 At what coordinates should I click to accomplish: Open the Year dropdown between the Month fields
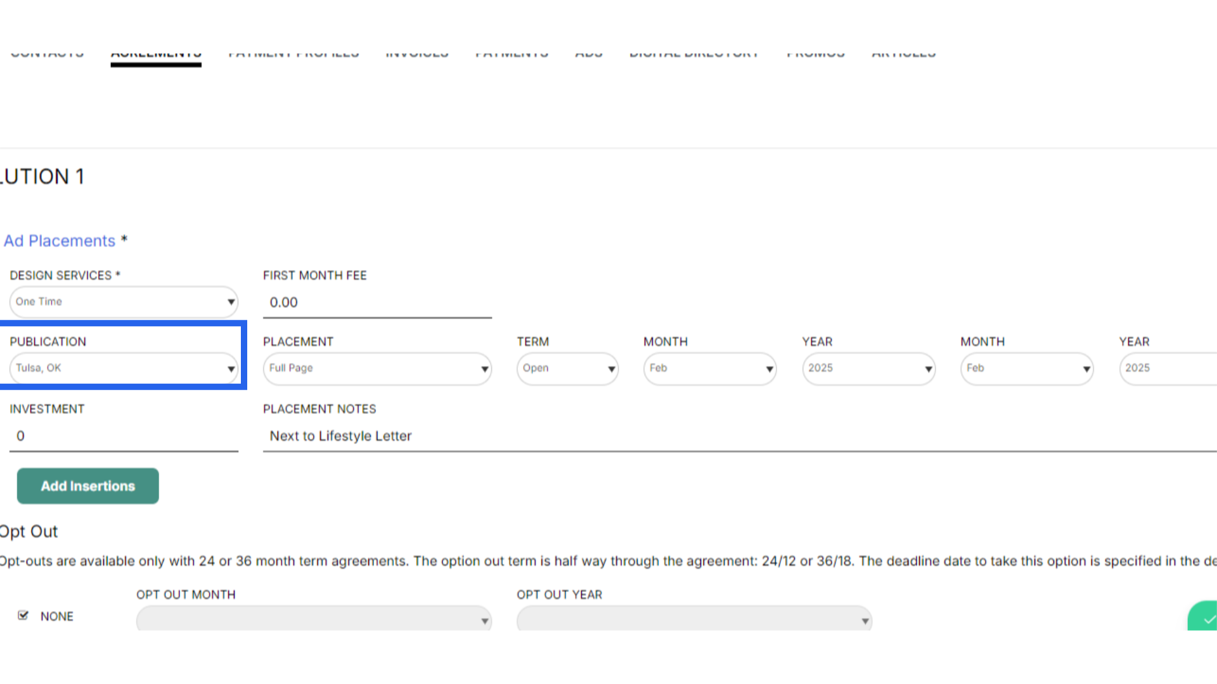tap(868, 369)
